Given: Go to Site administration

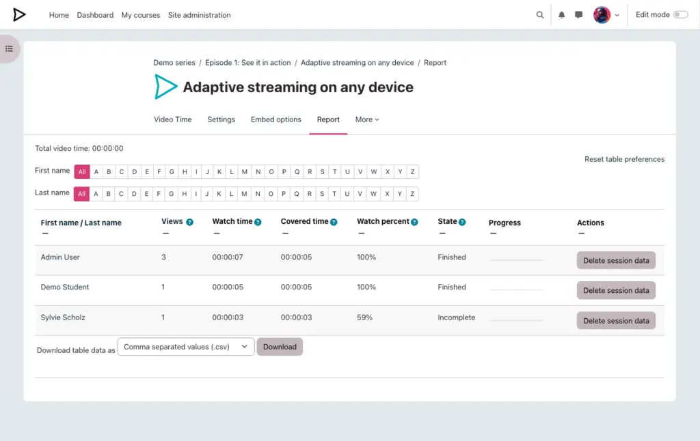Looking at the screenshot, I should [x=199, y=15].
